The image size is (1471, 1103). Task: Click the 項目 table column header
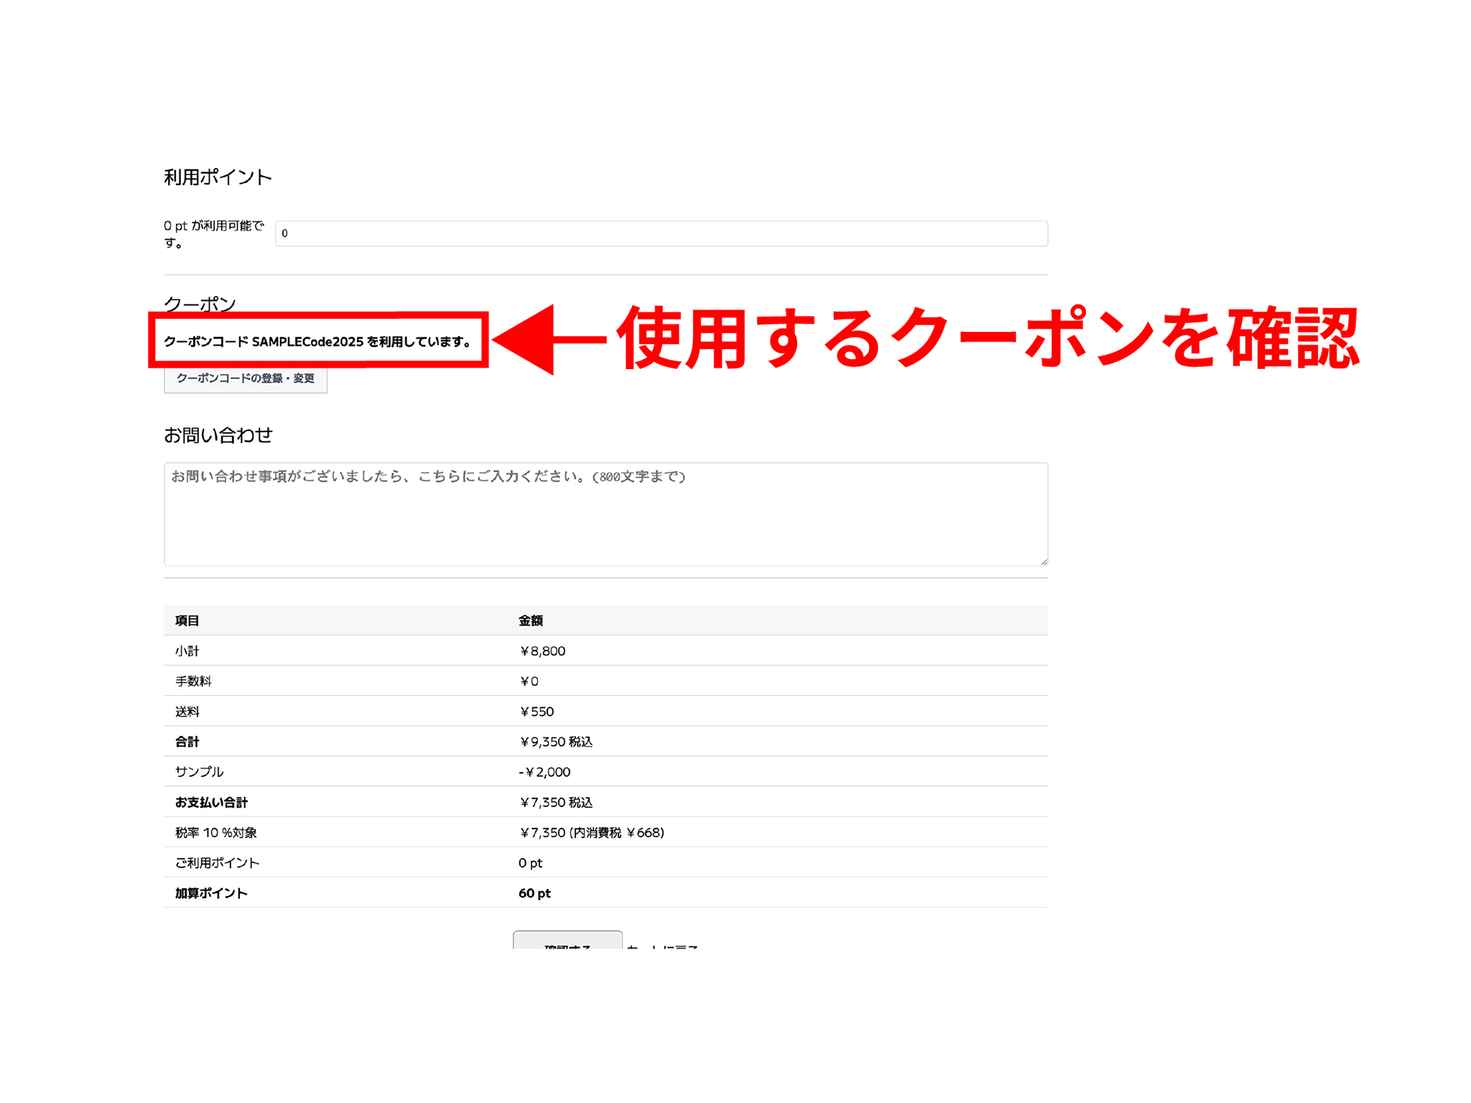pos(187,620)
